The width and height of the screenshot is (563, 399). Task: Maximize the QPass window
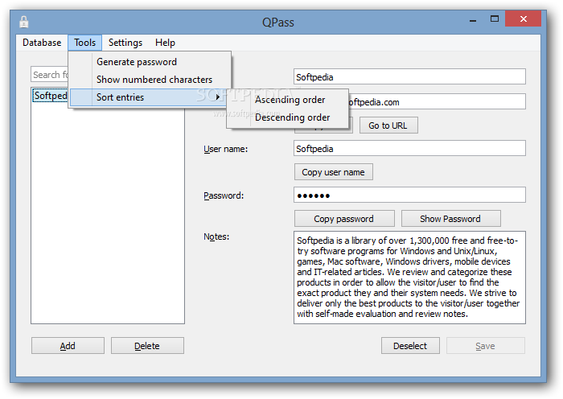(495, 19)
